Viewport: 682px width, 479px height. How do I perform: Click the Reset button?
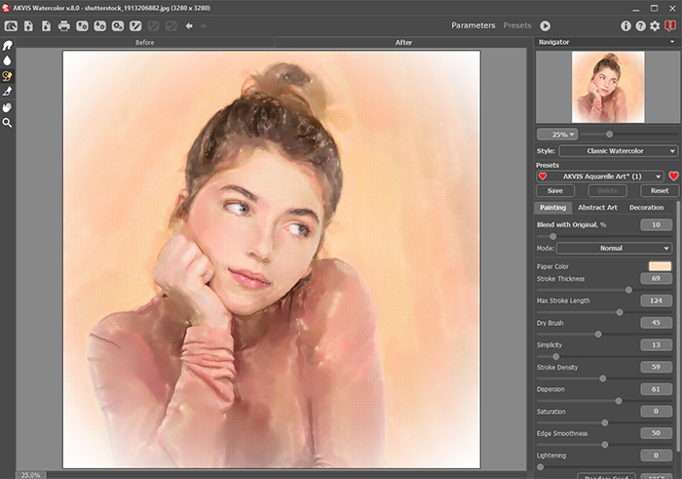(x=659, y=191)
